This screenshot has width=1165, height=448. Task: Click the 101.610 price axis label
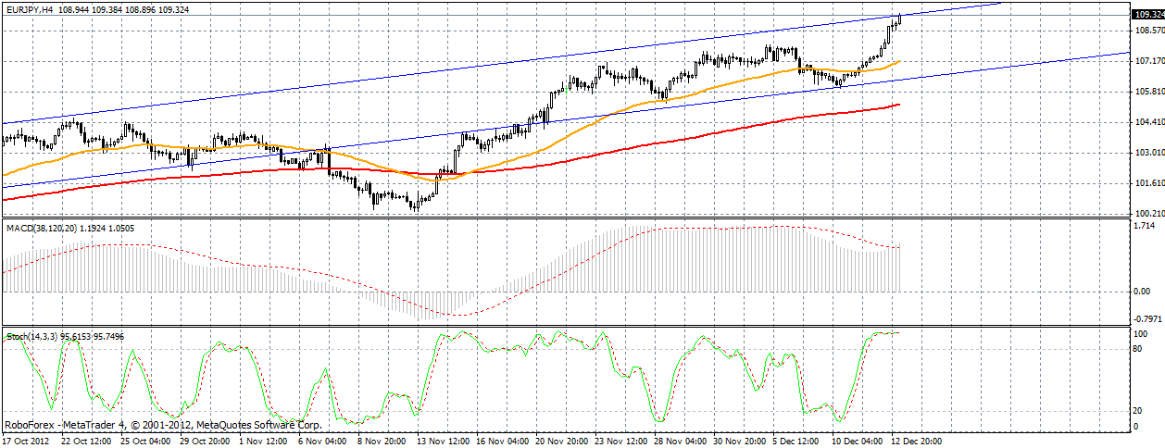(1148, 183)
